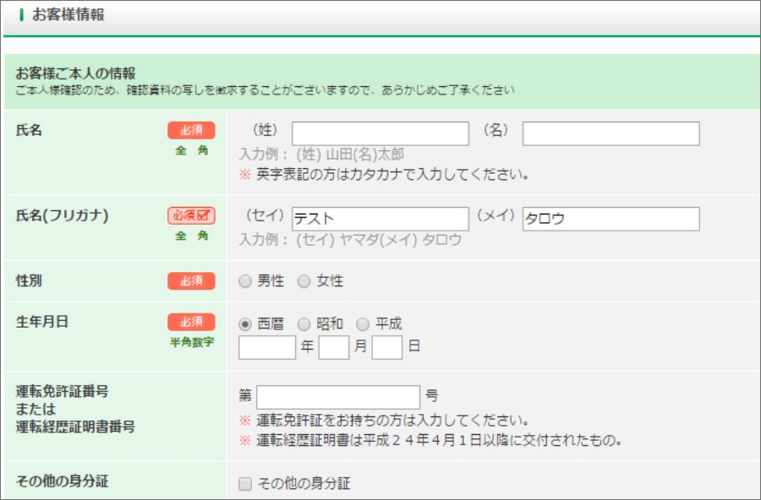Click the 必須 badge with checkmark beside フリガナ

(191, 216)
